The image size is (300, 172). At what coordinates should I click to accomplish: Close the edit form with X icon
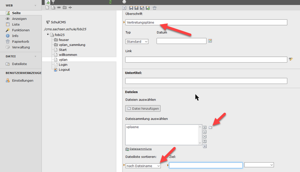coord(124,8)
